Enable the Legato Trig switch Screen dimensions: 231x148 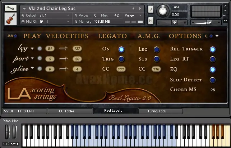121,59
